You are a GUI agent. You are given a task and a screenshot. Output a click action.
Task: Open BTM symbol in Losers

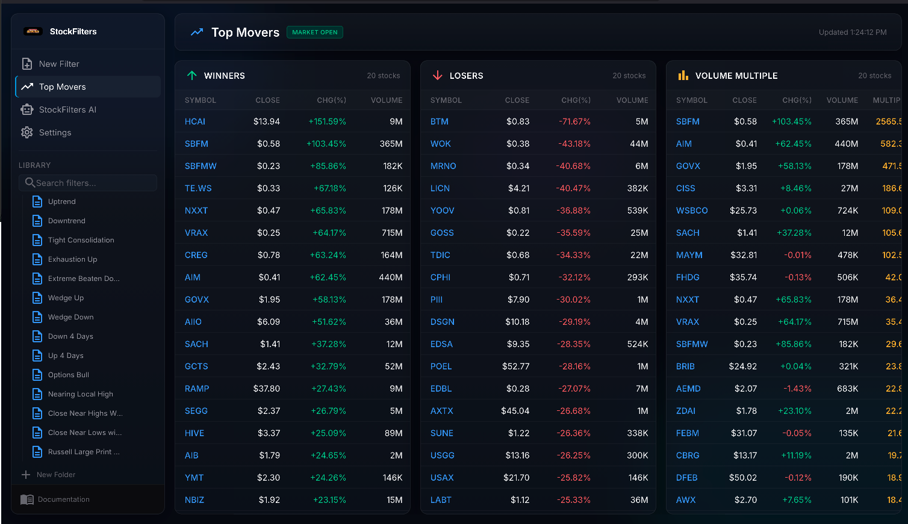pyautogui.click(x=440, y=122)
